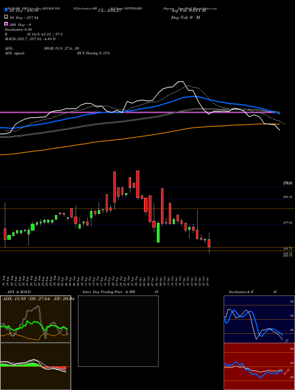Click the 'ADX signal:' label
The image size is (295, 390).
15,53
